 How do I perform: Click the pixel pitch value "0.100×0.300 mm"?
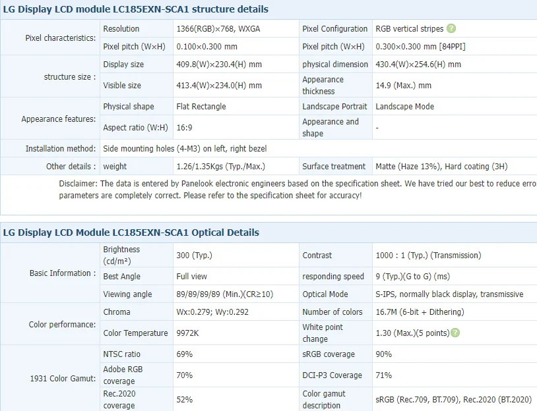[x=207, y=47]
